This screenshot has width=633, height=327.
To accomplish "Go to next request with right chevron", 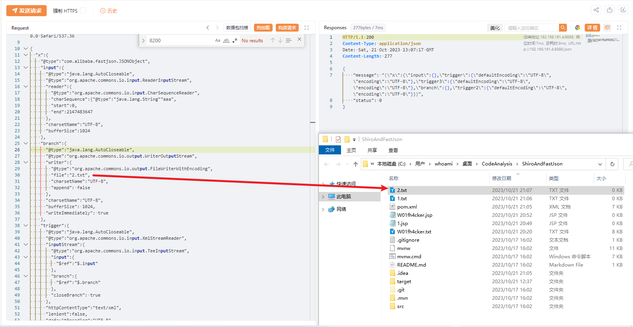I will pyautogui.click(x=217, y=28).
